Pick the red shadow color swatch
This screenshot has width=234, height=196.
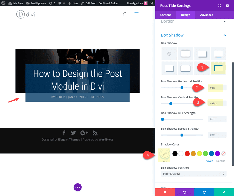coord(187,153)
